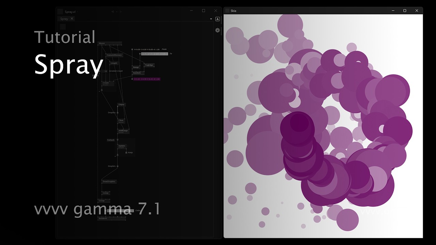Click the boxed 'A' icon in patch editor
The image size is (436, 245).
point(218,19)
